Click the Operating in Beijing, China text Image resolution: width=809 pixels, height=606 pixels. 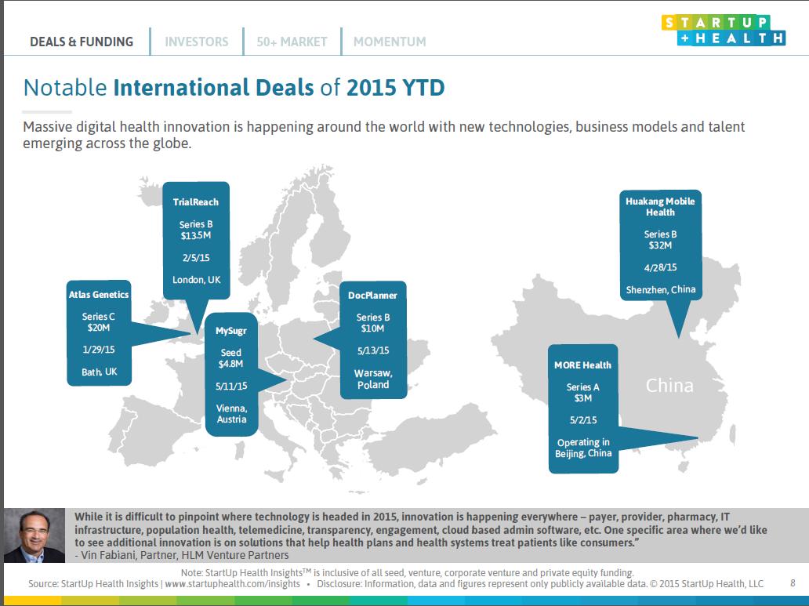pyautogui.click(x=583, y=448)
